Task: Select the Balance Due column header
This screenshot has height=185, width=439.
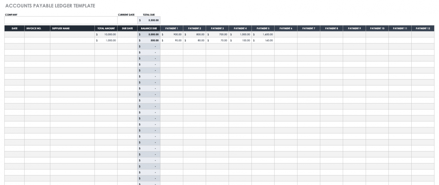Action: tap(149, 28)
